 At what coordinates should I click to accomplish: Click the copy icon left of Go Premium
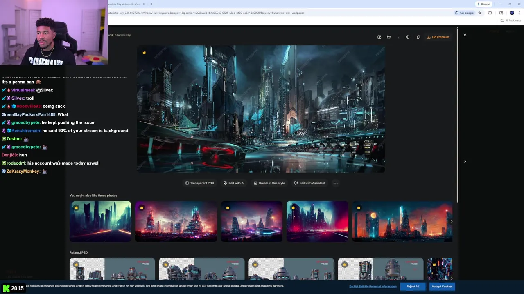[418, 37]
